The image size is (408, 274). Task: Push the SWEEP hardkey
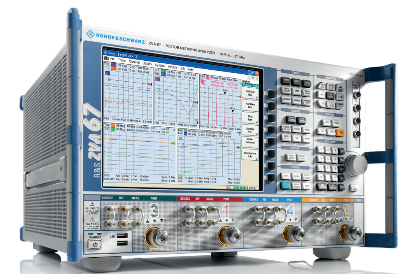pos(297,129)
